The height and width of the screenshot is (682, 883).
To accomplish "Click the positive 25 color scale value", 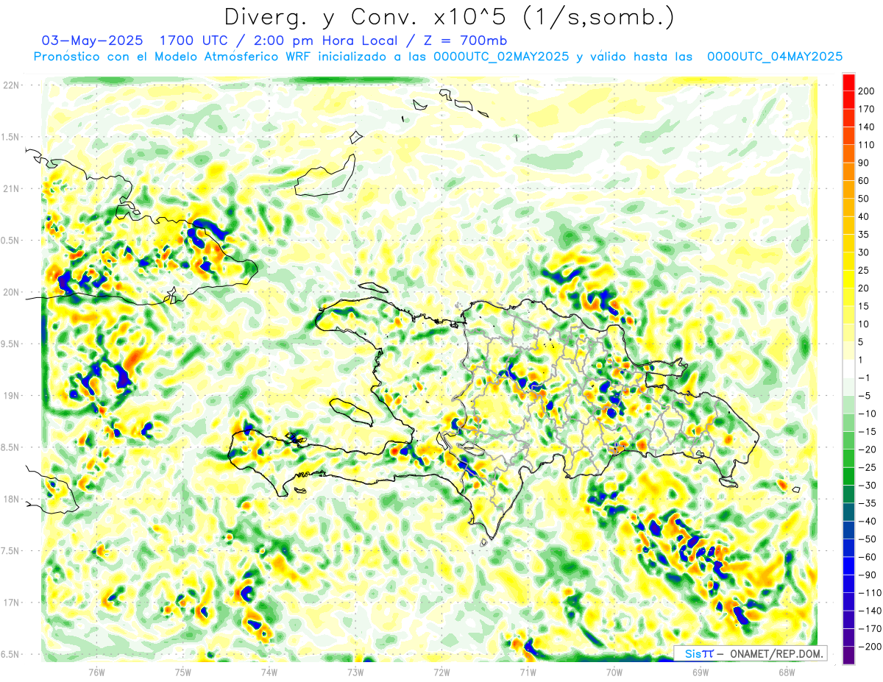I will coord(865,270).
